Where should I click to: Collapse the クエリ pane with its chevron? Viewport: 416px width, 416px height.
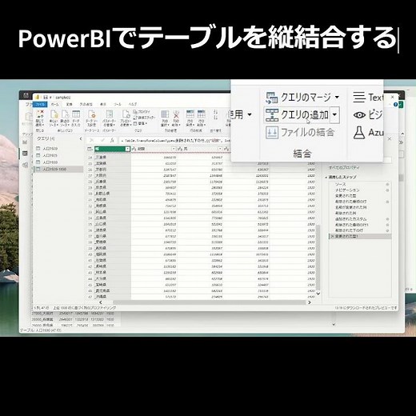[81, 138]
